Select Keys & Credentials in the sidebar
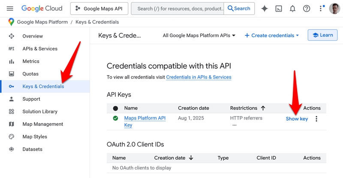This screenshot has height=178, width=343. tap(45, 87)
